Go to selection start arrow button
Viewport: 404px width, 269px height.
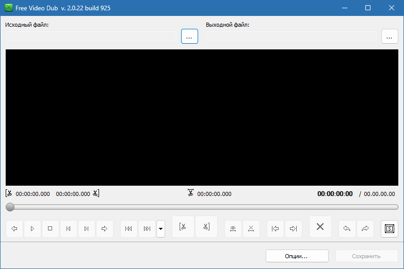pyautogui.click(x=275, y=228)
